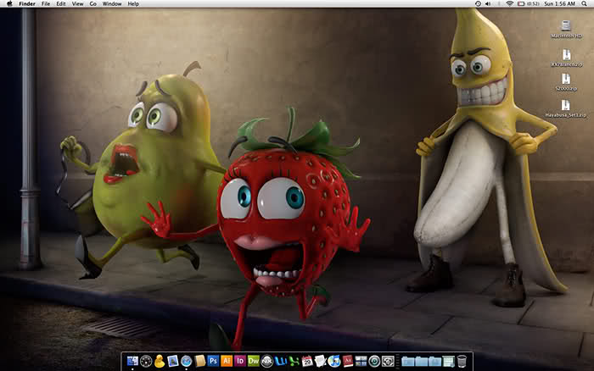594x371 pixels.
Task: Launch iTunes from the Dock
Action: tap(334, 361)
